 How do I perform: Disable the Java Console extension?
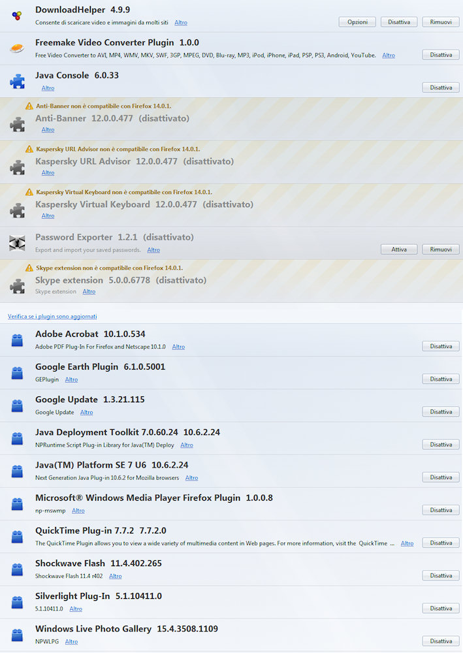click(441, 88)
